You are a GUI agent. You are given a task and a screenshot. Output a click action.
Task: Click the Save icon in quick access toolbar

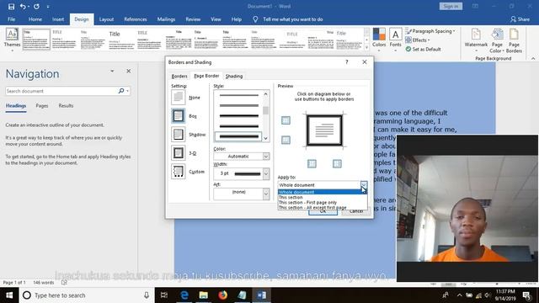(11, 7)
